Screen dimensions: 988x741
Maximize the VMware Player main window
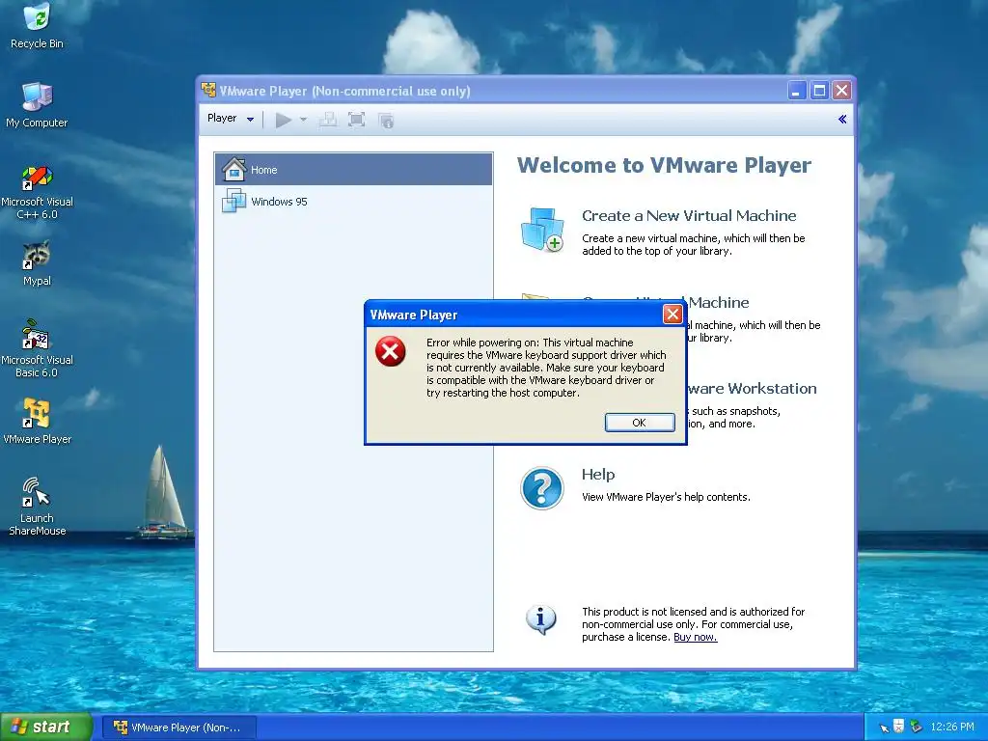[x=819, y=91]
